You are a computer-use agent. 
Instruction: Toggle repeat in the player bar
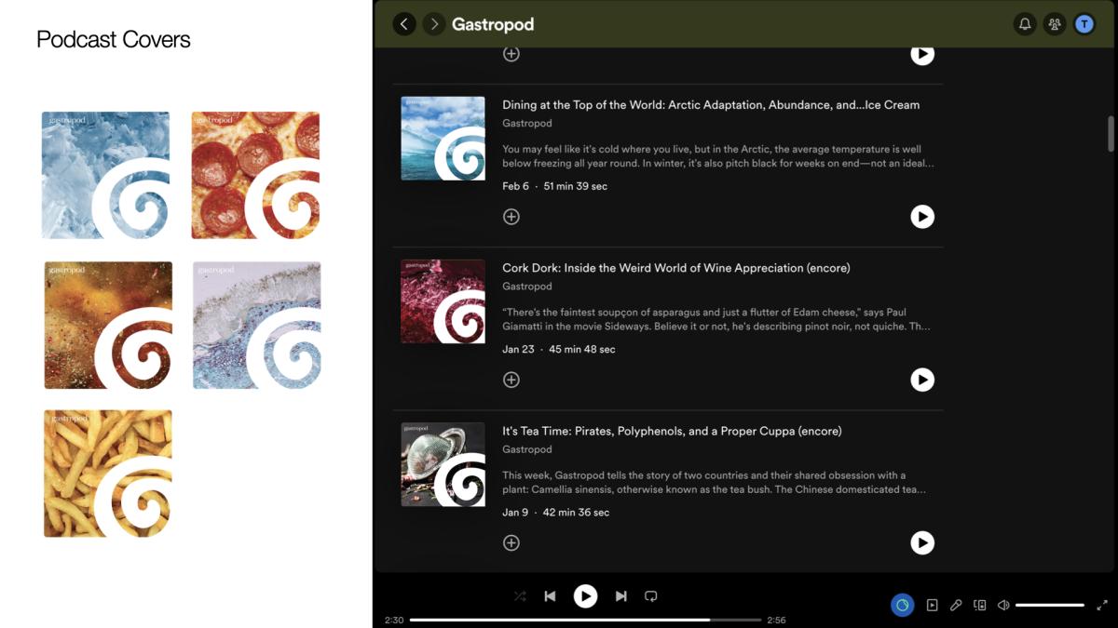point(651,596)
